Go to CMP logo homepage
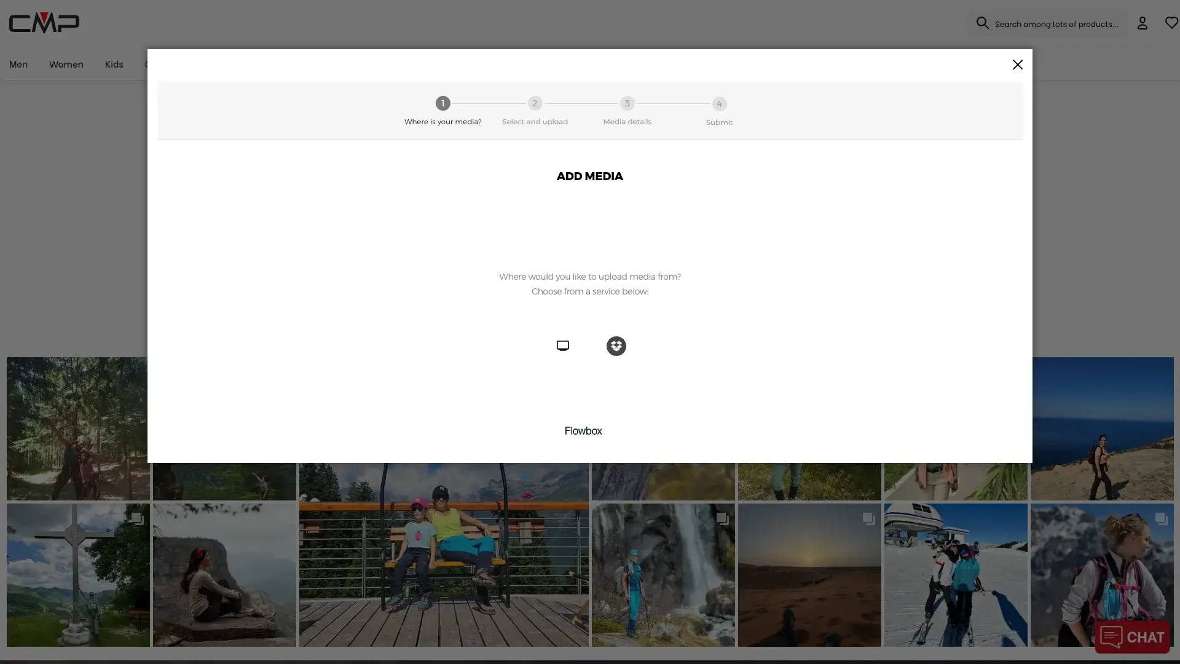Viewport: 1180px width, 664px height. pyautogui.click(x=44, y=23)
